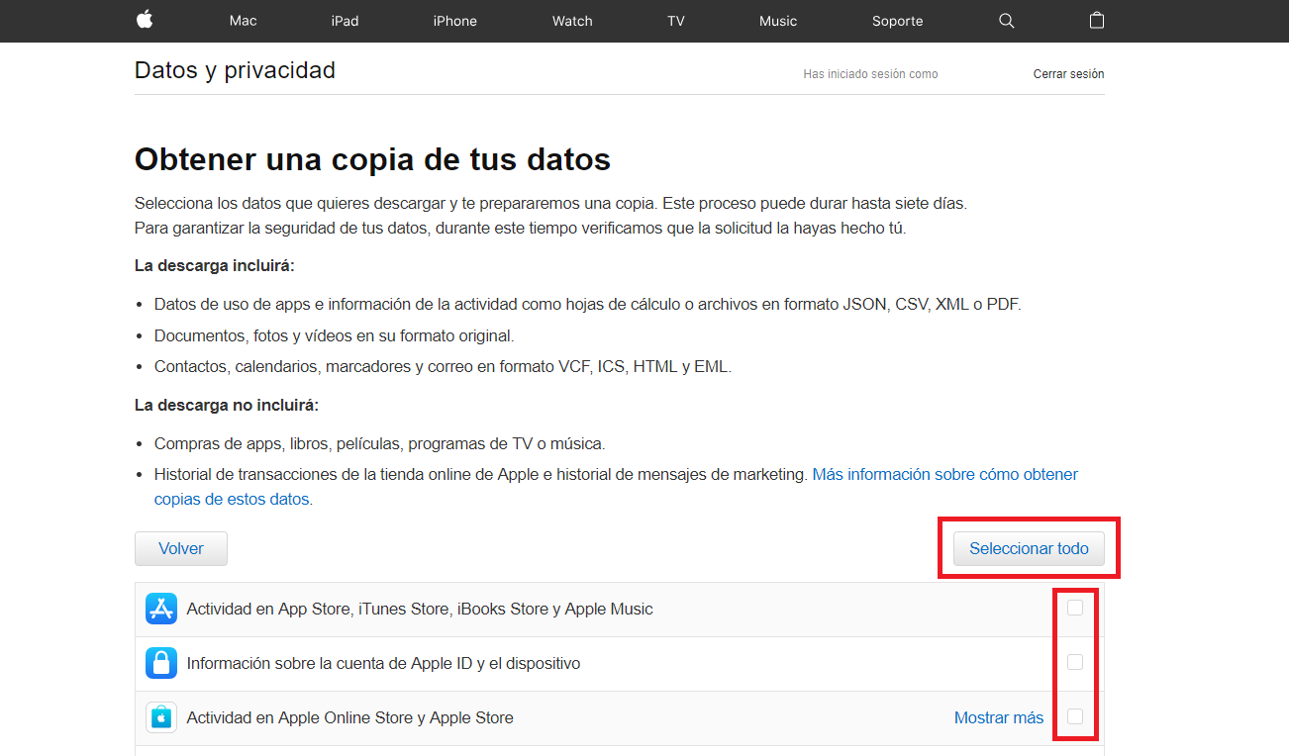Click the 'Obtener una copia de tus datos' heading
This screenshot has height=756, width=1289.
tap(372, 159)
